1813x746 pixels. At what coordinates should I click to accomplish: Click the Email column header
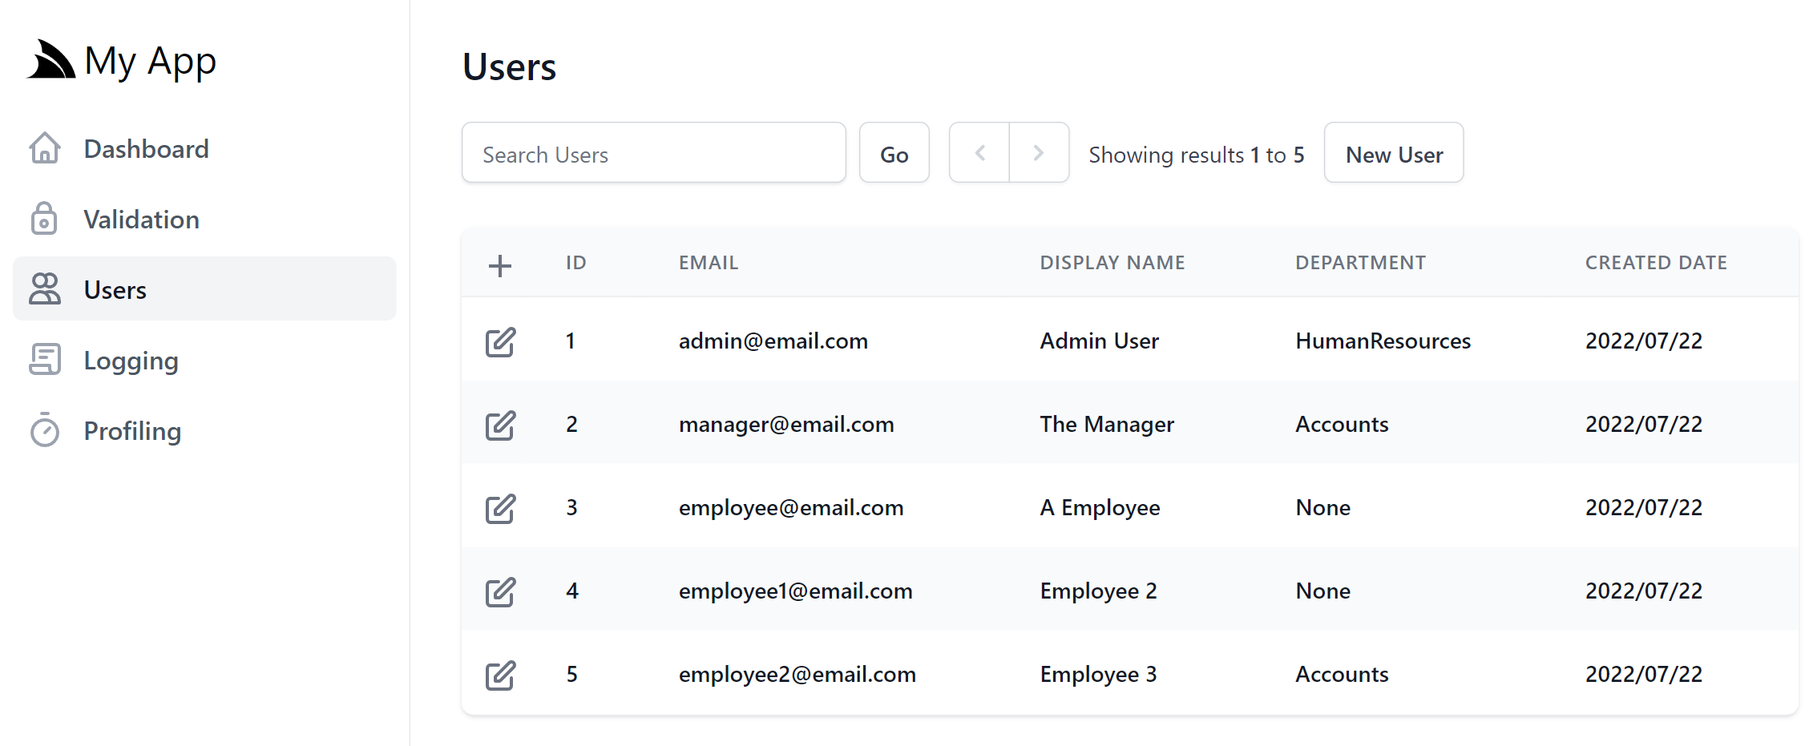(x=709, y=263)
